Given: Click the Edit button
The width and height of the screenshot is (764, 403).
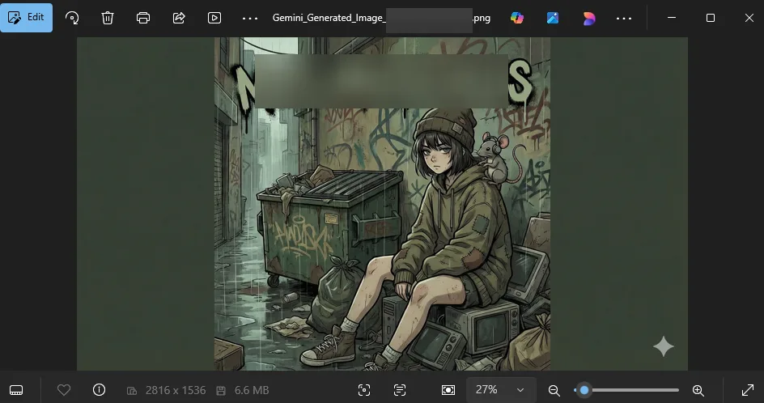Looking at the screenshot, I should (x=26, y=18).
